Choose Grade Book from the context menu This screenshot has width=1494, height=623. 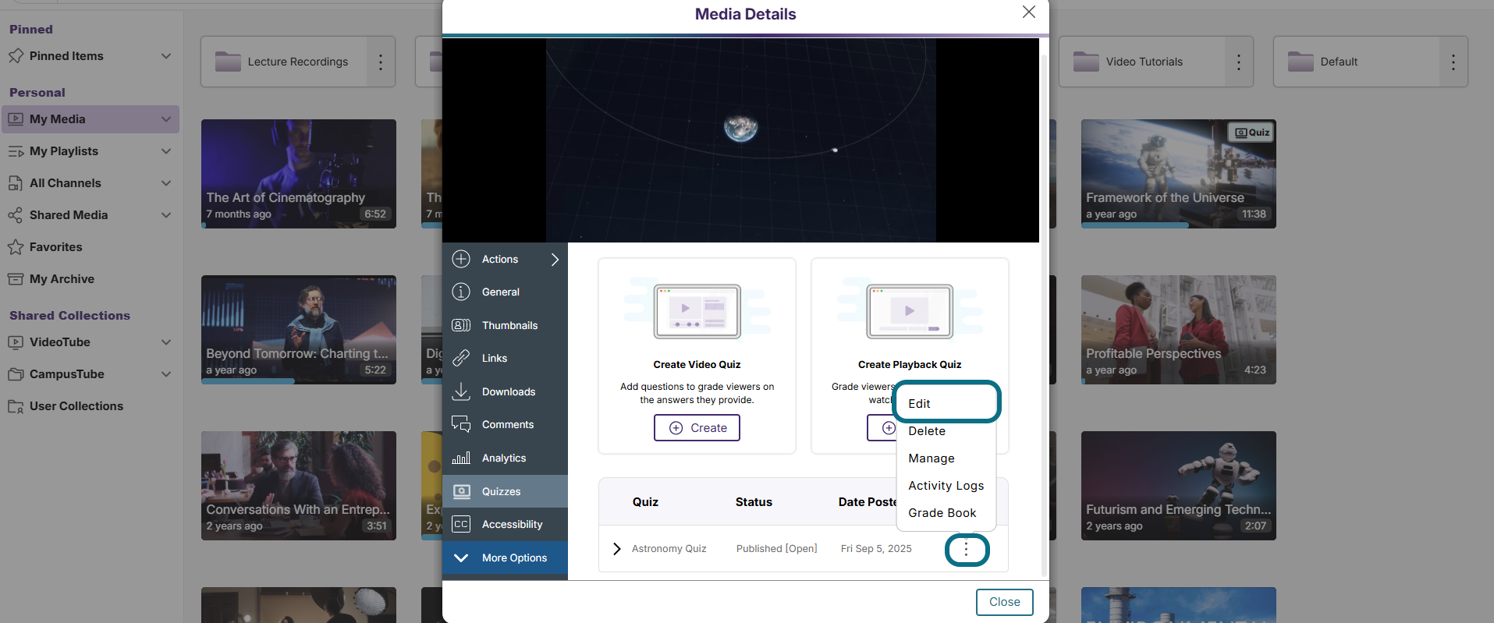[x=946, y=513]
